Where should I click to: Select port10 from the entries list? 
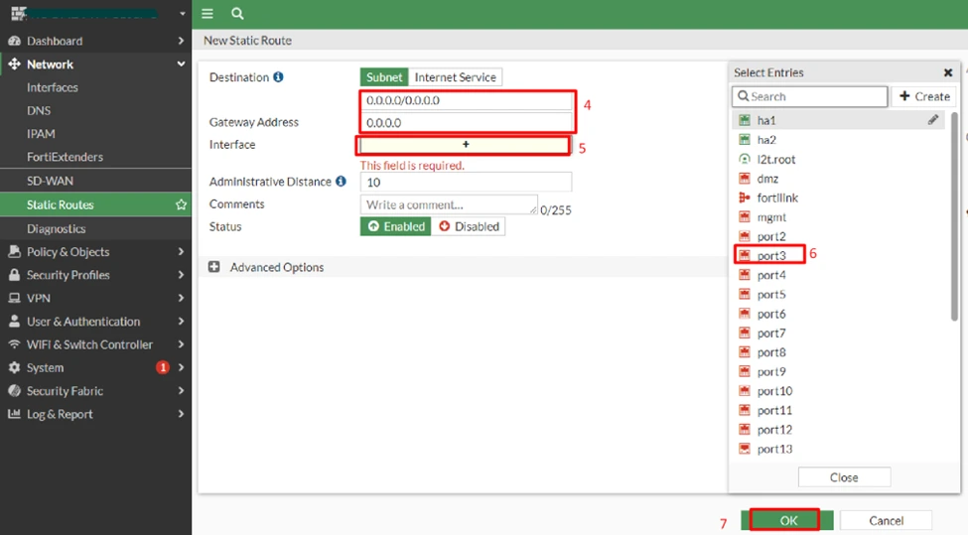[838, 391]
